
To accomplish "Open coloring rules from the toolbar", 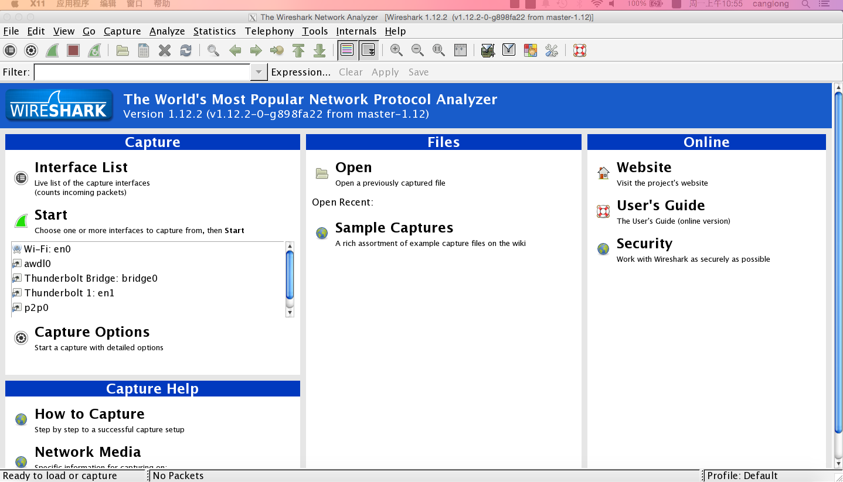I will 530,51.
